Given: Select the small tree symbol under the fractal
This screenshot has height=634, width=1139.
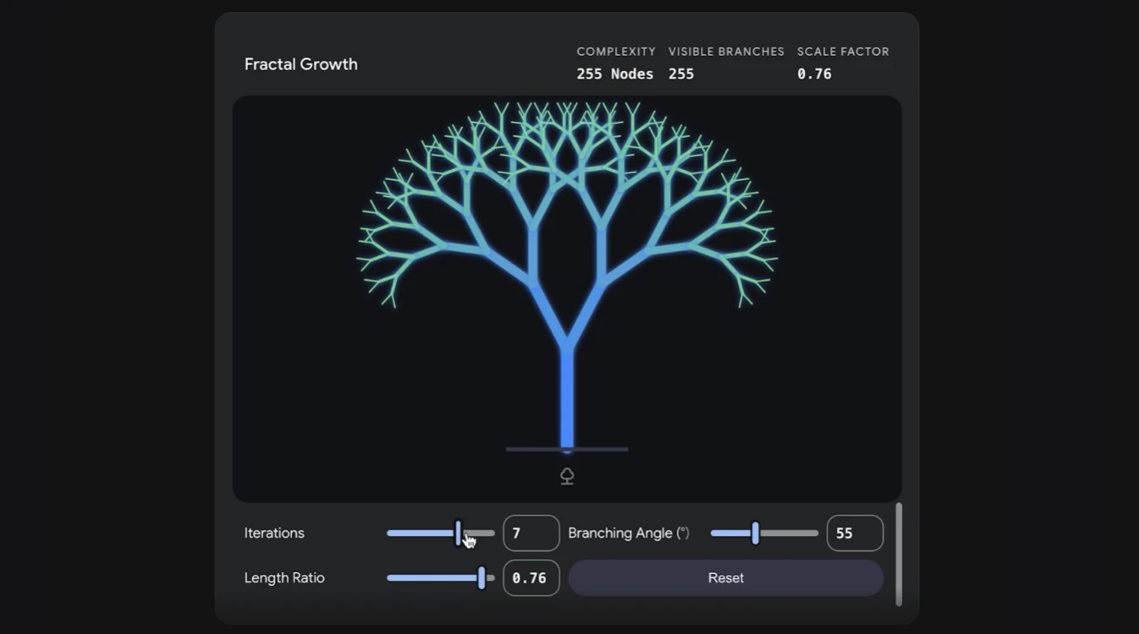Looking at the screenshot, I should pyautogui.click(x=567, y=475).
